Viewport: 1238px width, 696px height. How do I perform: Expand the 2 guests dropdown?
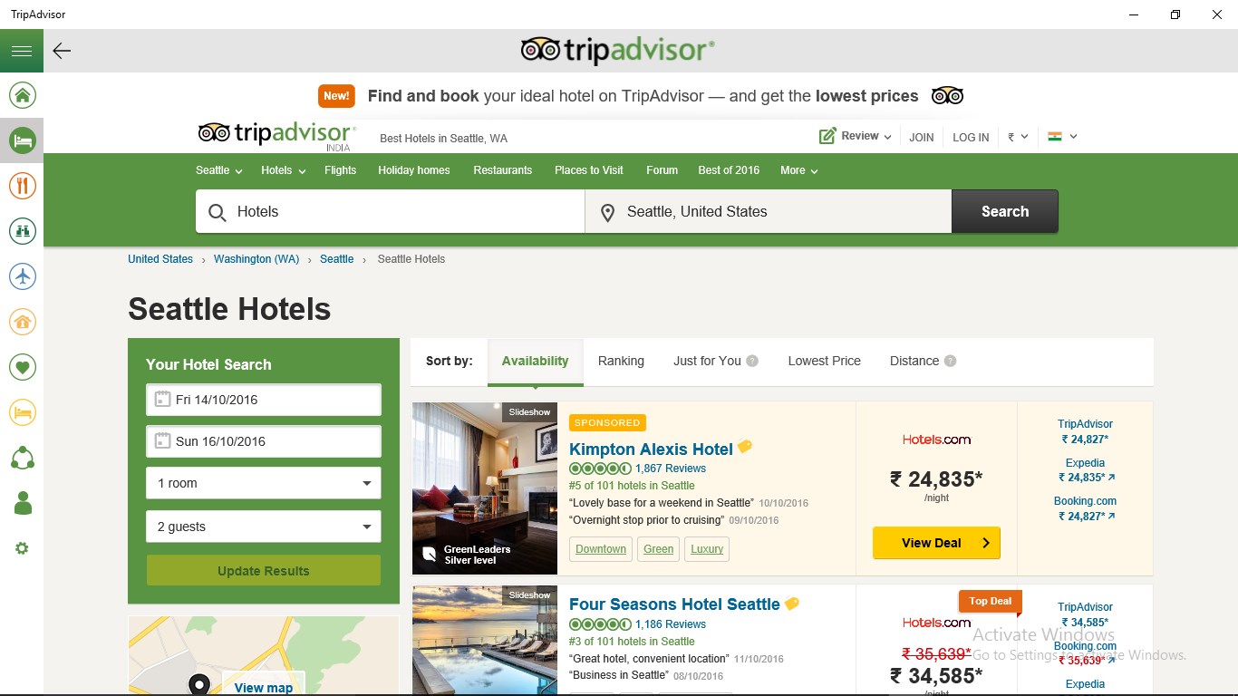pos(264,527)
